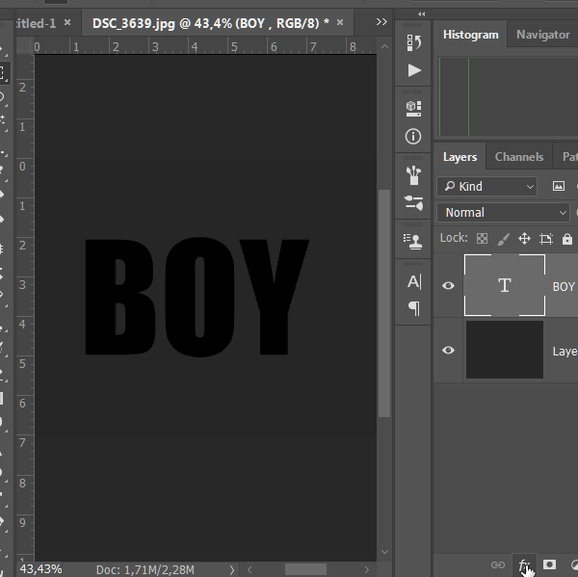Open the Normal blend mode dropdown
The height and width of the screenshot is (577, 578).
click(504, 213)
